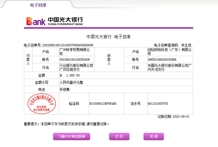Viewport: 218px width, 147px height.
Task: Click payer account 391090100100050406
Action: pos(74,60)
